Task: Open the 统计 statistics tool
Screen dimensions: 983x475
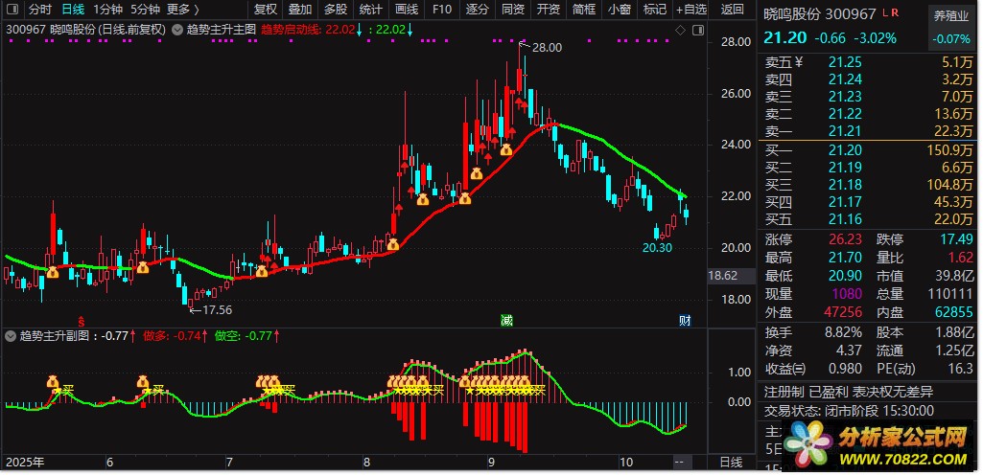Action: point(370,10)
